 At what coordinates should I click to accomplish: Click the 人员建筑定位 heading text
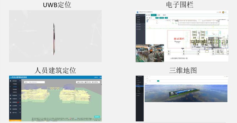click(x=55, y=70)
